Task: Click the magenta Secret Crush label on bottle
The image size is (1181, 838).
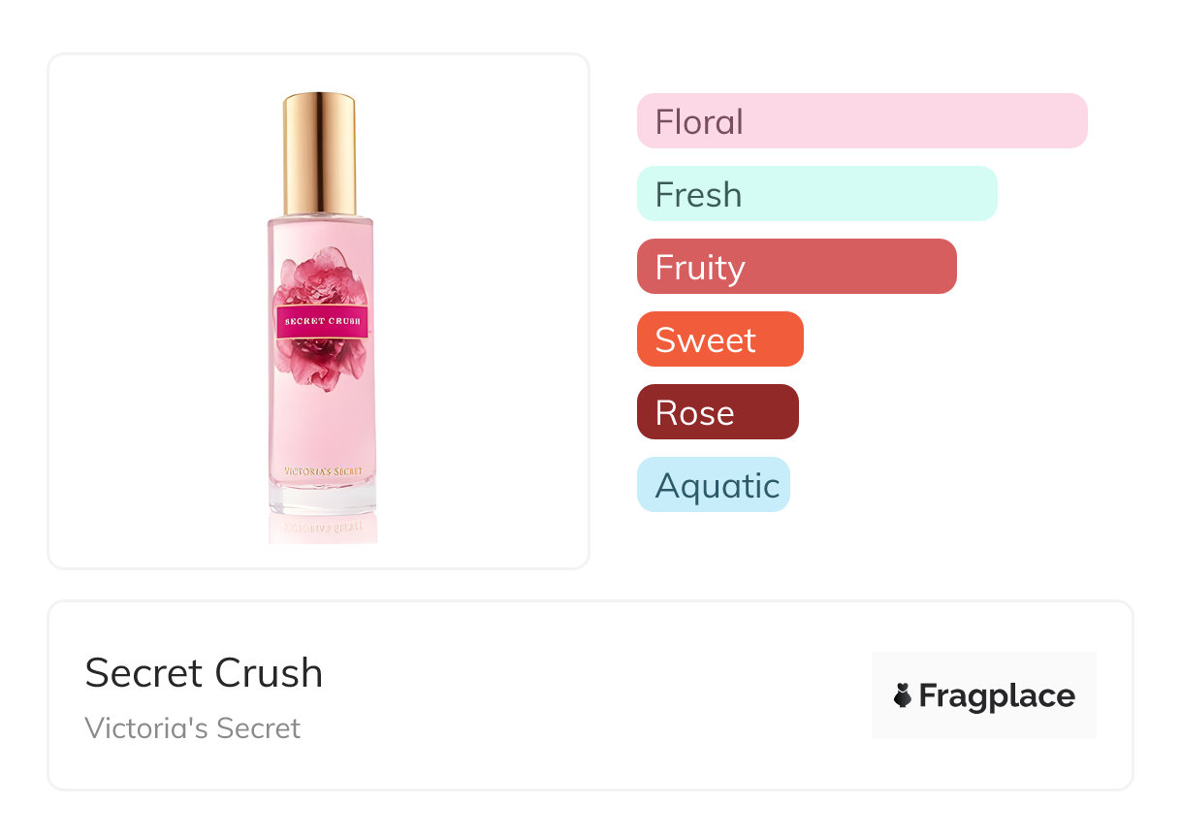Action: click(322, 321)
